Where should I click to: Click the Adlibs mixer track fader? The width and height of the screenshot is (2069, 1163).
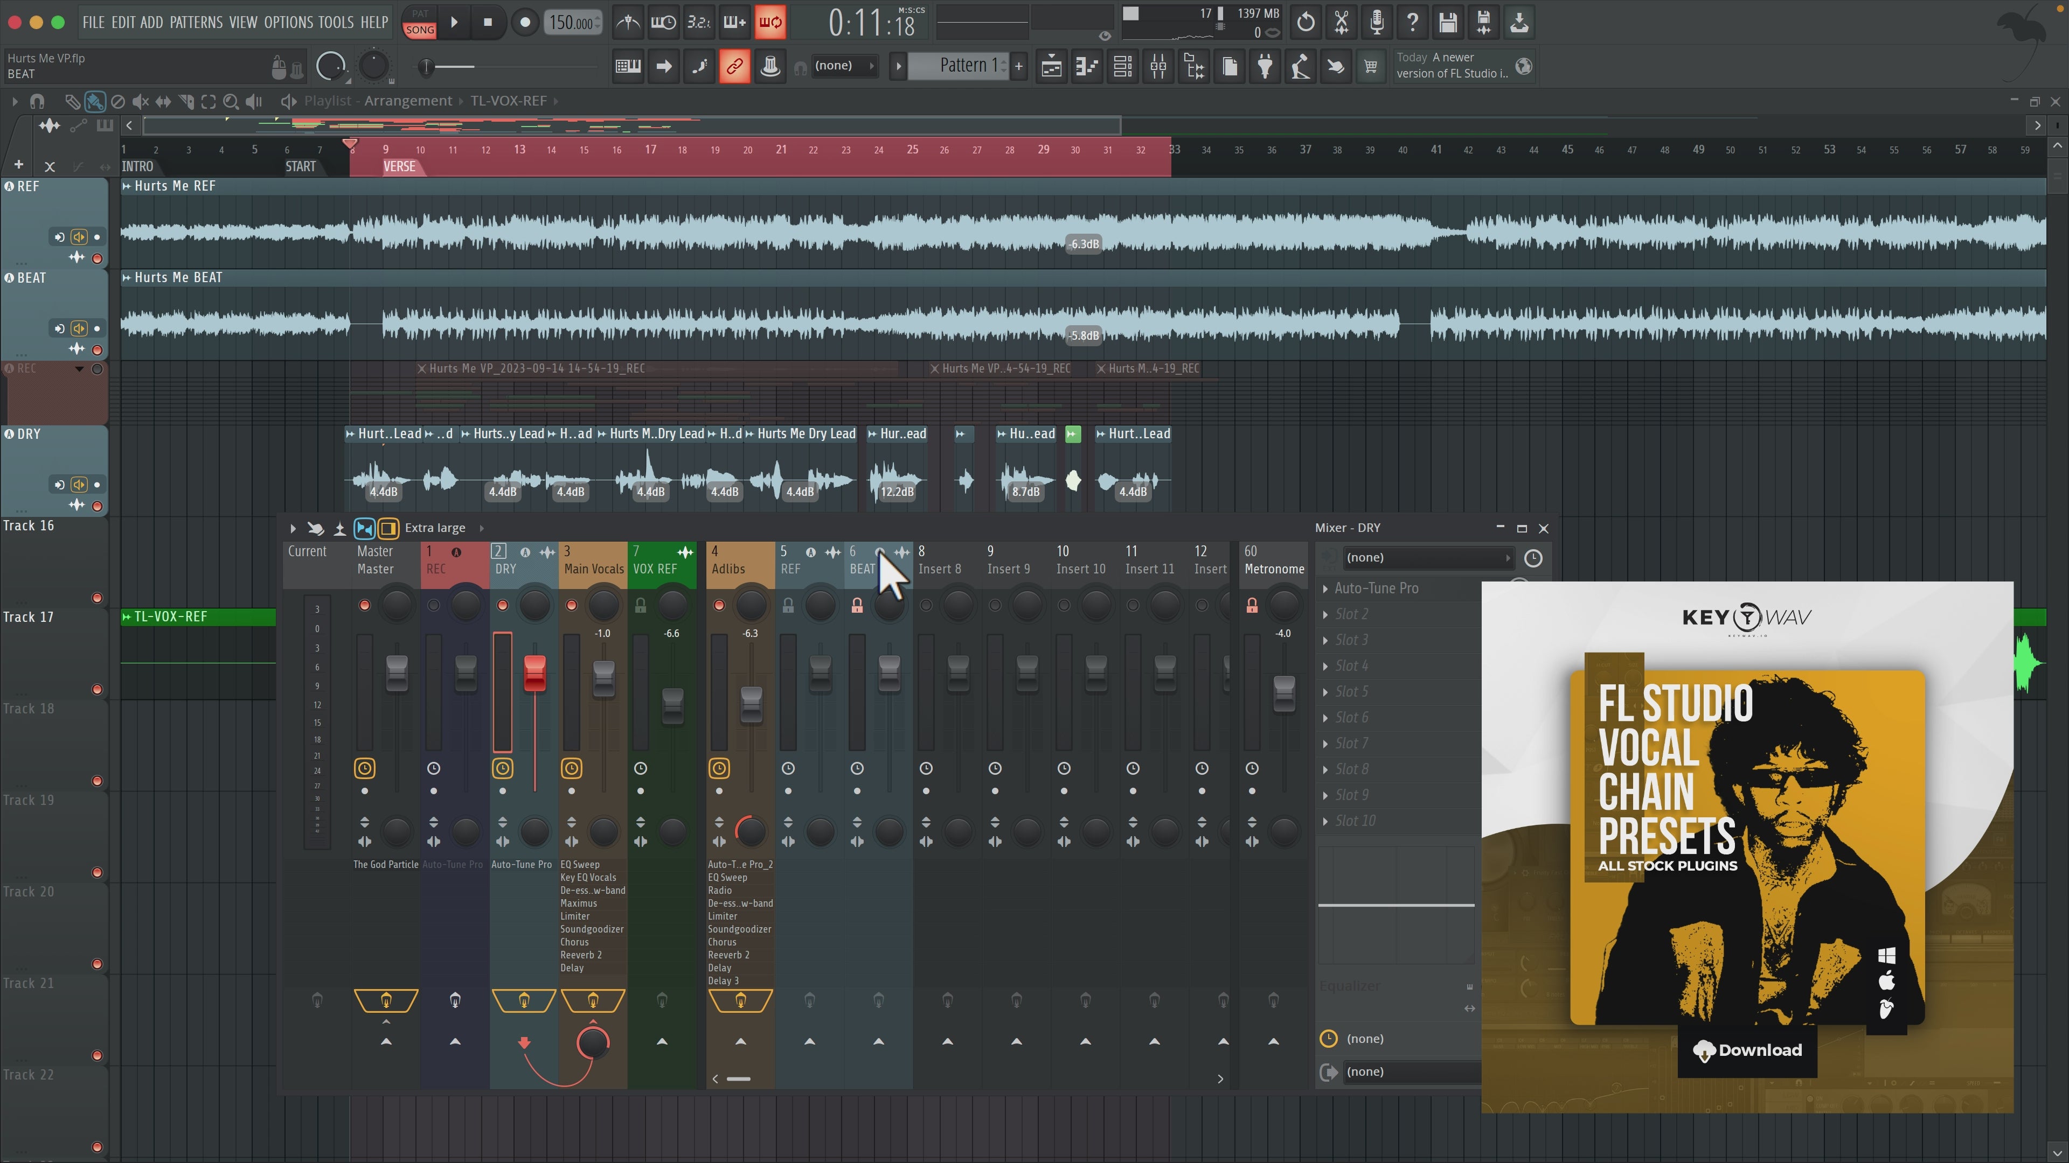click(x=751, y=704)
